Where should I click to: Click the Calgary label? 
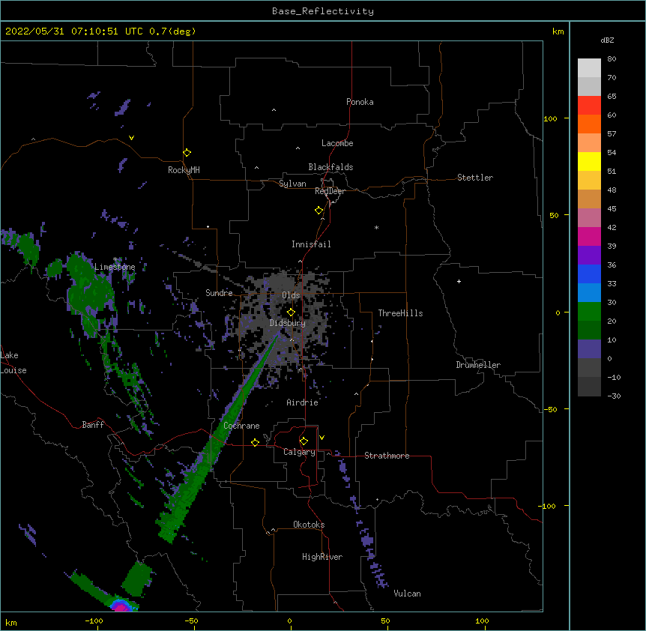click(x=299, y=452)
